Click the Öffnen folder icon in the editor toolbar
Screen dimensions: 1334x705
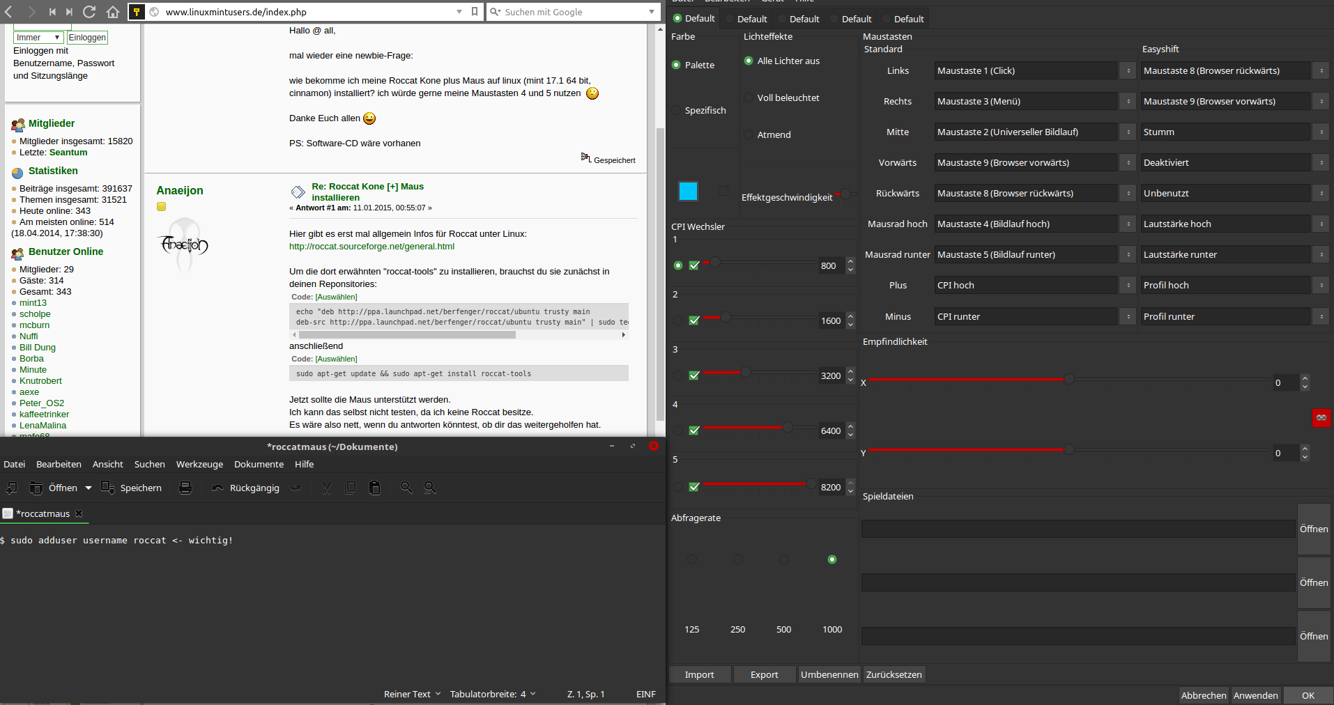(36, 488)
